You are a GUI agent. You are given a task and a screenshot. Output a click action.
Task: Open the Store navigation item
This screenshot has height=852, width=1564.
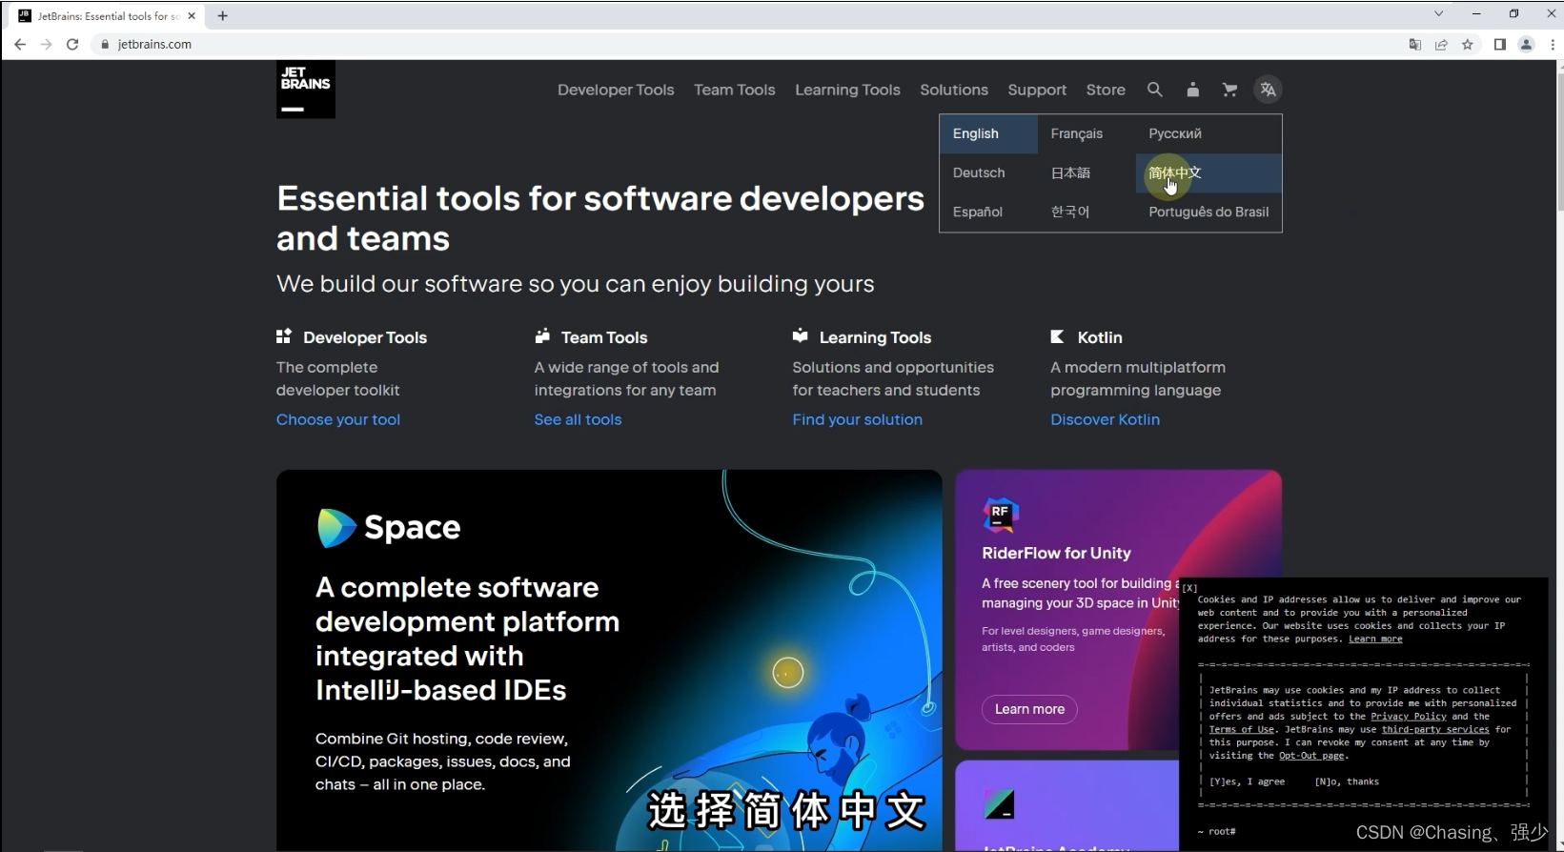tap(1106, 90)
